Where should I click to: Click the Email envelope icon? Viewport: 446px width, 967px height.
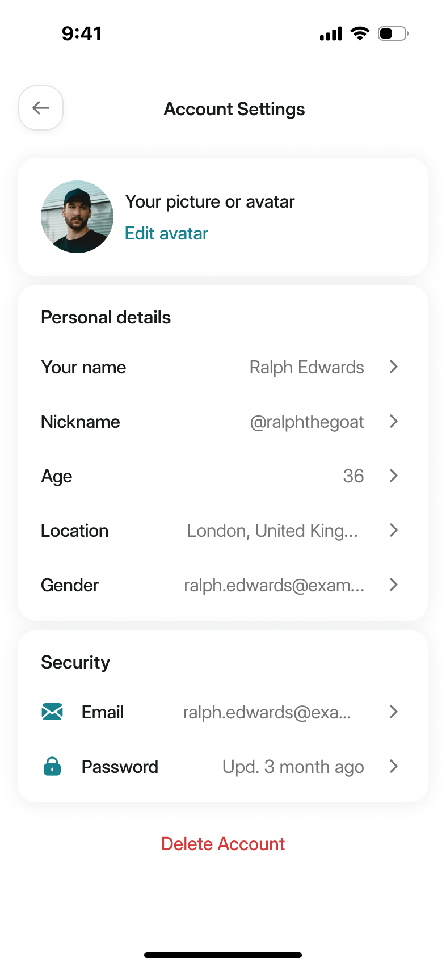[52, 712]
